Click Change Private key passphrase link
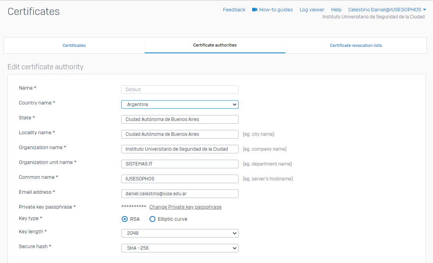Viewport: 433px width, 263px height. pyautogui.click(x=185, y=207)
